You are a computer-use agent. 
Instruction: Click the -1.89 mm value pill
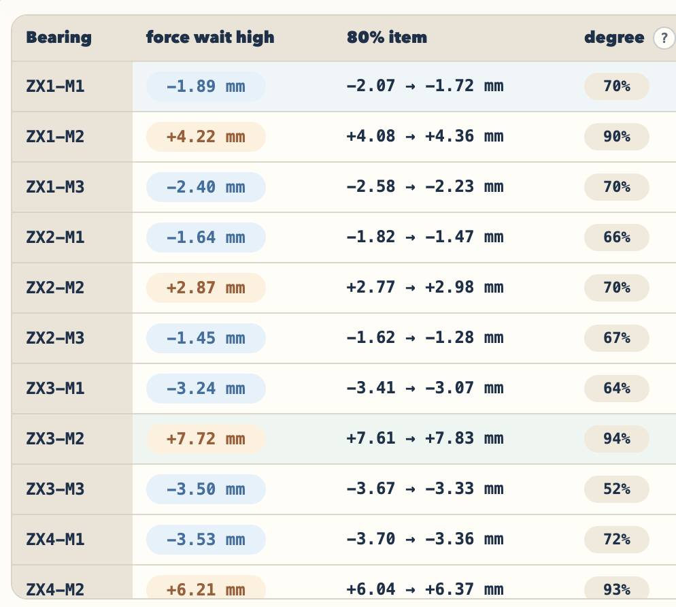(205, 86)
